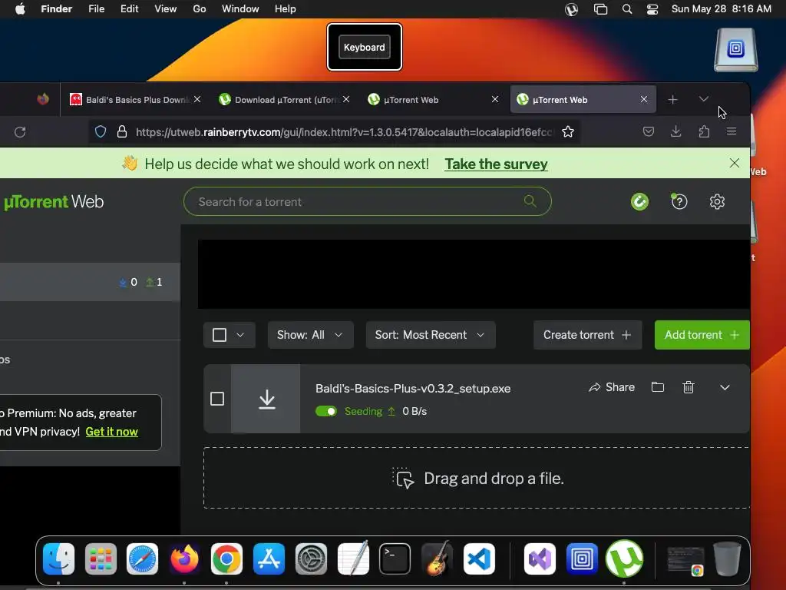This screenshot has height=590, width=786.
Task: Delete the Baldi's-Basics-Plus torrent with trash icon
Action: tap(689, 387)
